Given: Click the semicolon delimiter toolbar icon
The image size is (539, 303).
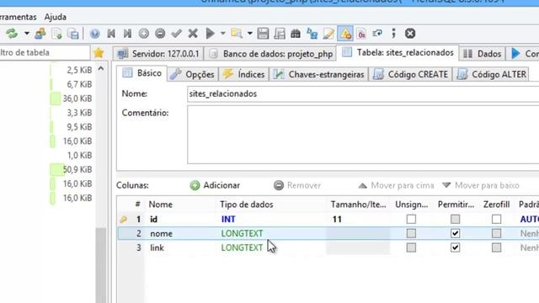Looking at the screenshot, I should [393, 34].
